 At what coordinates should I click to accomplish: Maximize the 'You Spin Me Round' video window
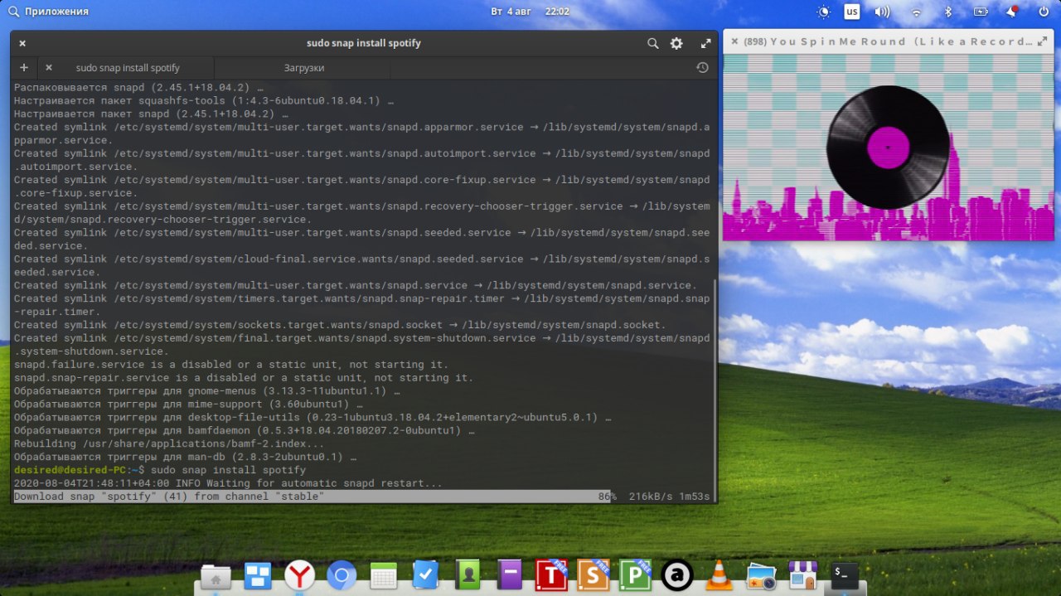[1043, 41]
